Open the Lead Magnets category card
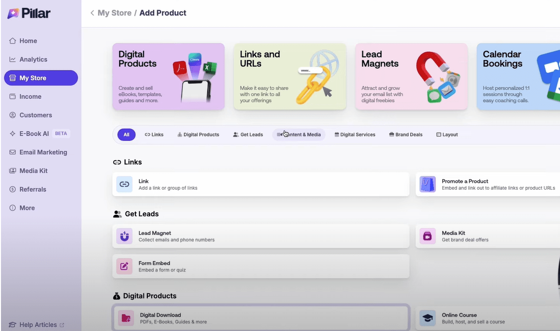Viewport: 560px width, 331px height. [x=411, y=76]
